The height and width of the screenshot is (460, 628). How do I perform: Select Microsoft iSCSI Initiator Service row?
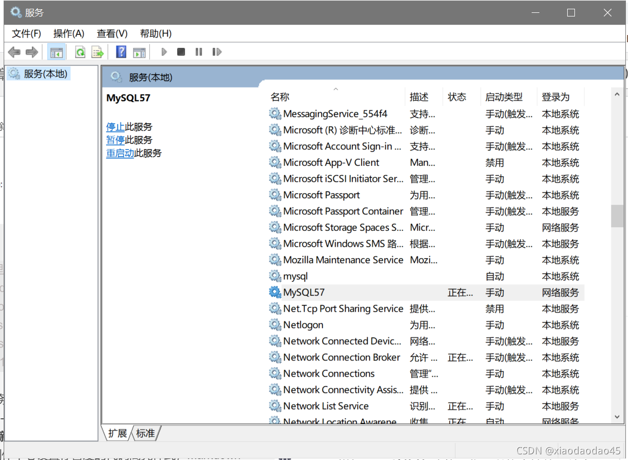[427, 179]
